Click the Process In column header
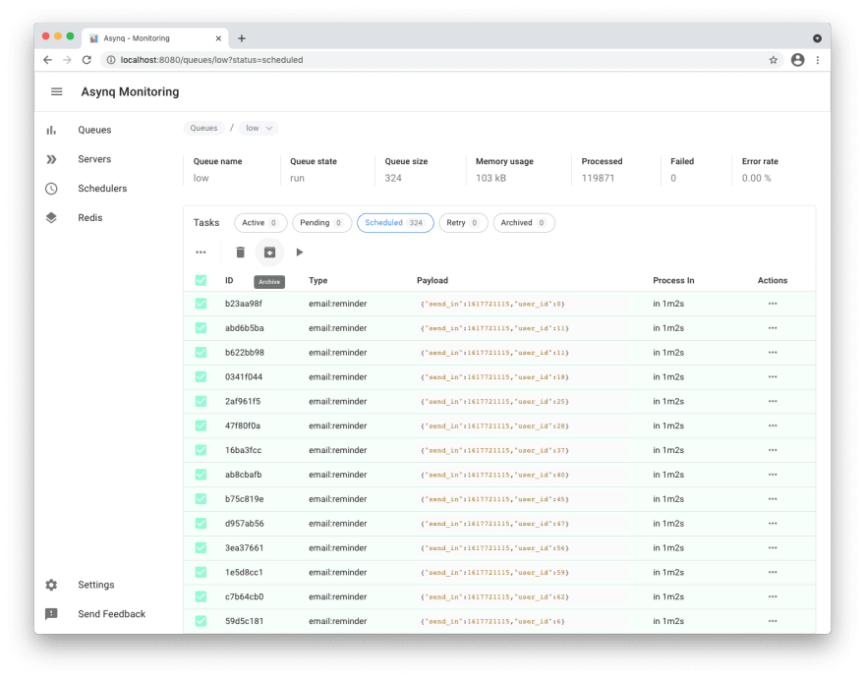Screen dimensions: 865x679 pos(673,280)
